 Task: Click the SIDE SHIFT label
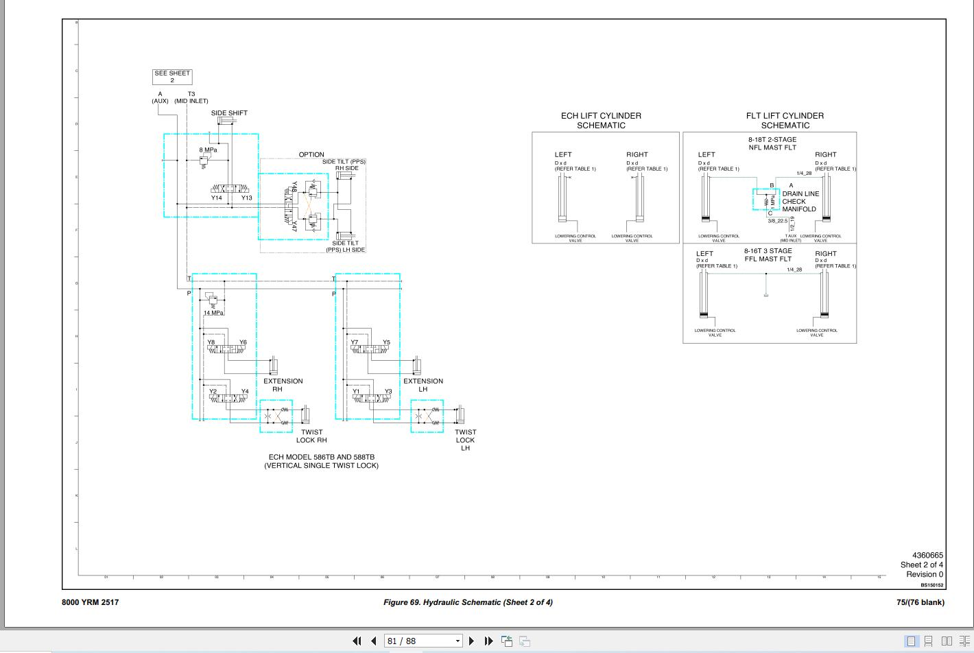point(229,113)
